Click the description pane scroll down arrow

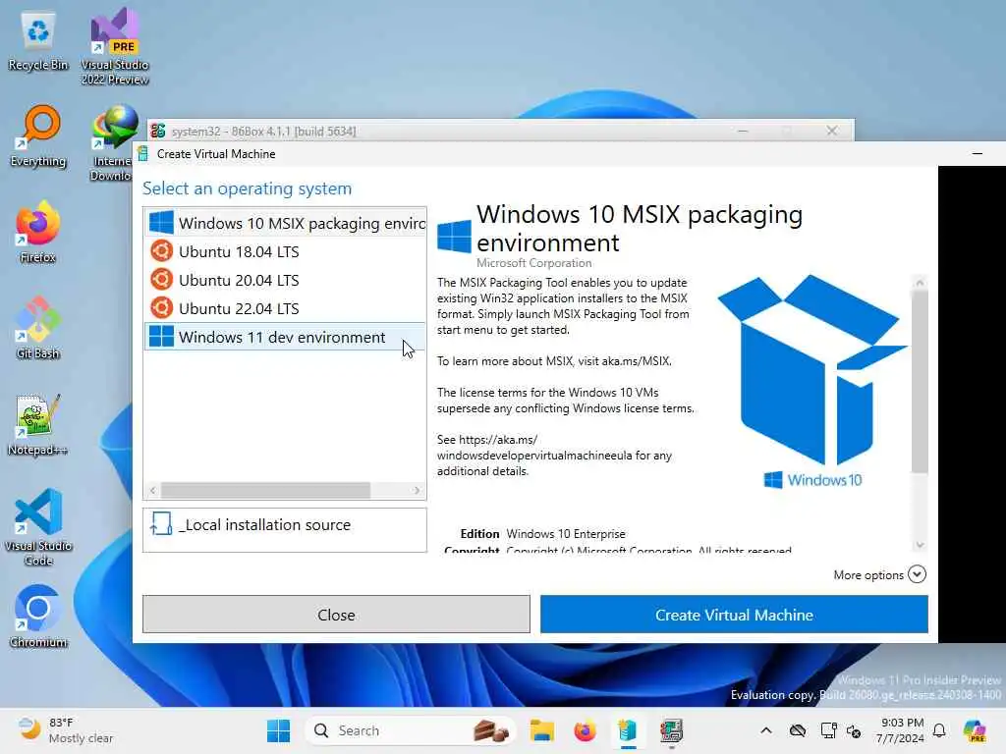(920, 545)
